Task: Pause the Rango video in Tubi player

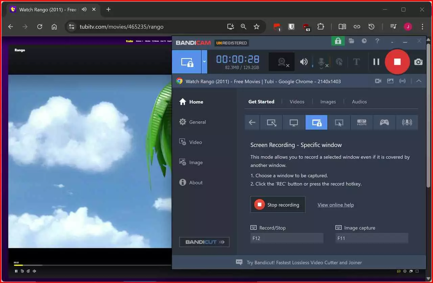Action: click(16, 271)
